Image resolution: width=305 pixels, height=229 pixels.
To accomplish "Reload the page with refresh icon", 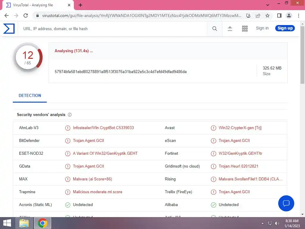I will click(x=26, y=16).
